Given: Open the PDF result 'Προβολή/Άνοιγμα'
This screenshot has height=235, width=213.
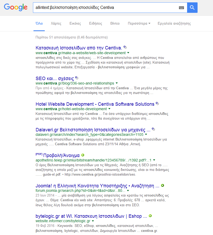Looking at the screenshot, I should click(x=61, y=155).
